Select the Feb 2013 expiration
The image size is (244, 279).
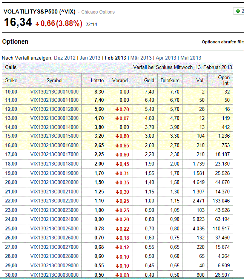pyautogui.click(x=115, y=58)
